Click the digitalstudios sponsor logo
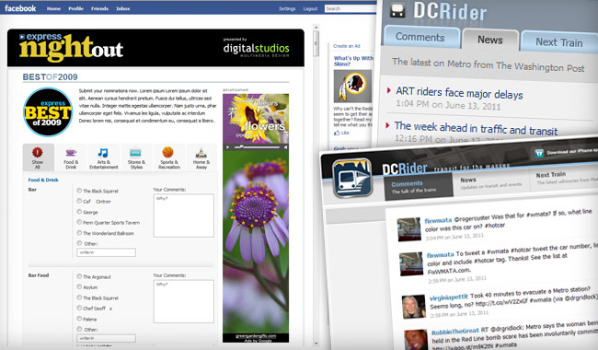The height and width of the screenshot is (350, 598). [x=257, y=48]
